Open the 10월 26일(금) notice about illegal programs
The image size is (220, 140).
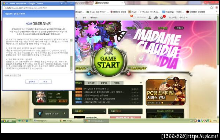tap(104, 92)
